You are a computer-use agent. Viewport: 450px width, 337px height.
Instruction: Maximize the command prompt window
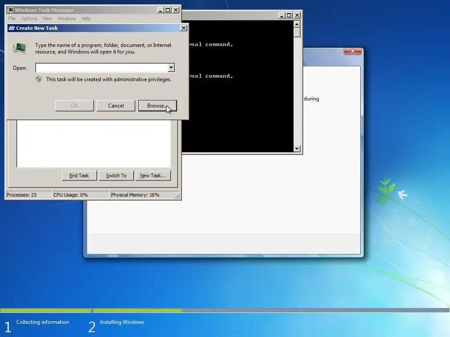289,15
